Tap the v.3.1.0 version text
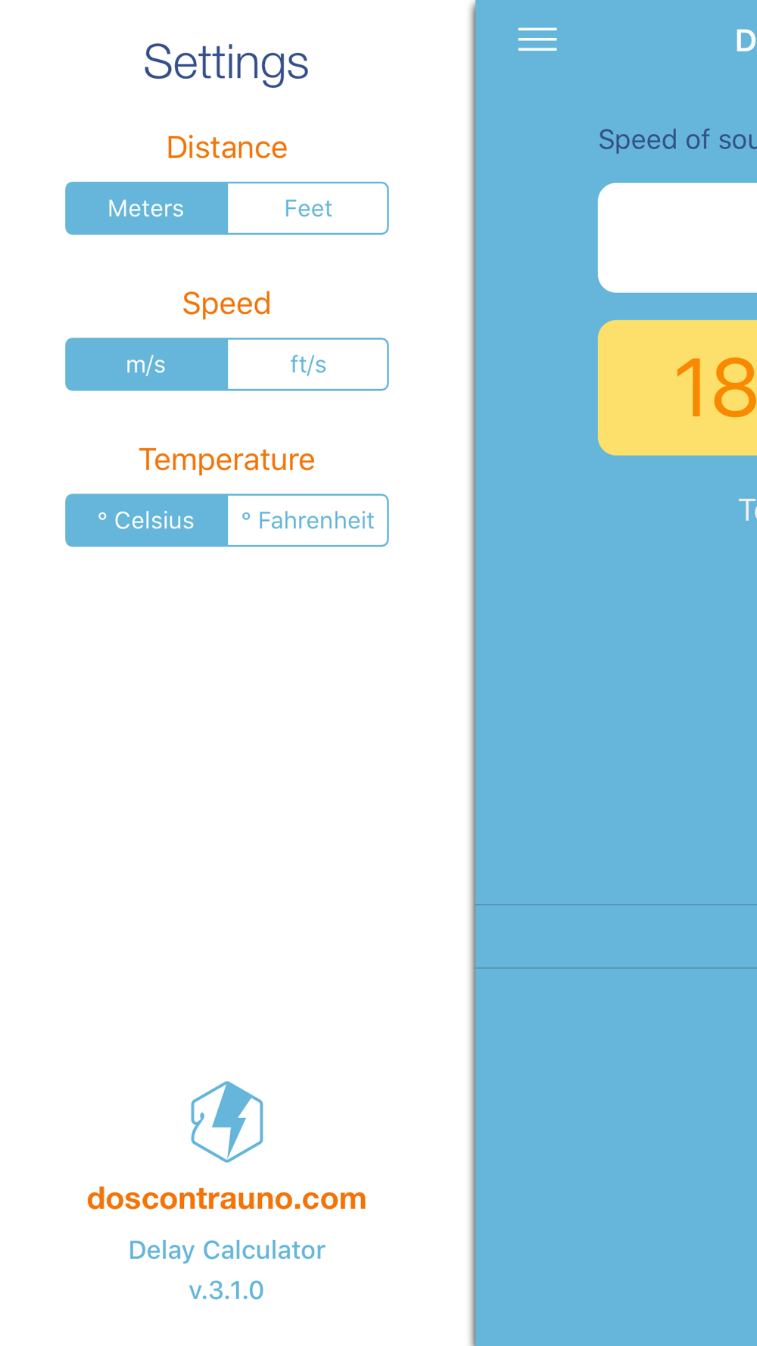This screenshot has height=1346, width=757. coord(226,1290)
